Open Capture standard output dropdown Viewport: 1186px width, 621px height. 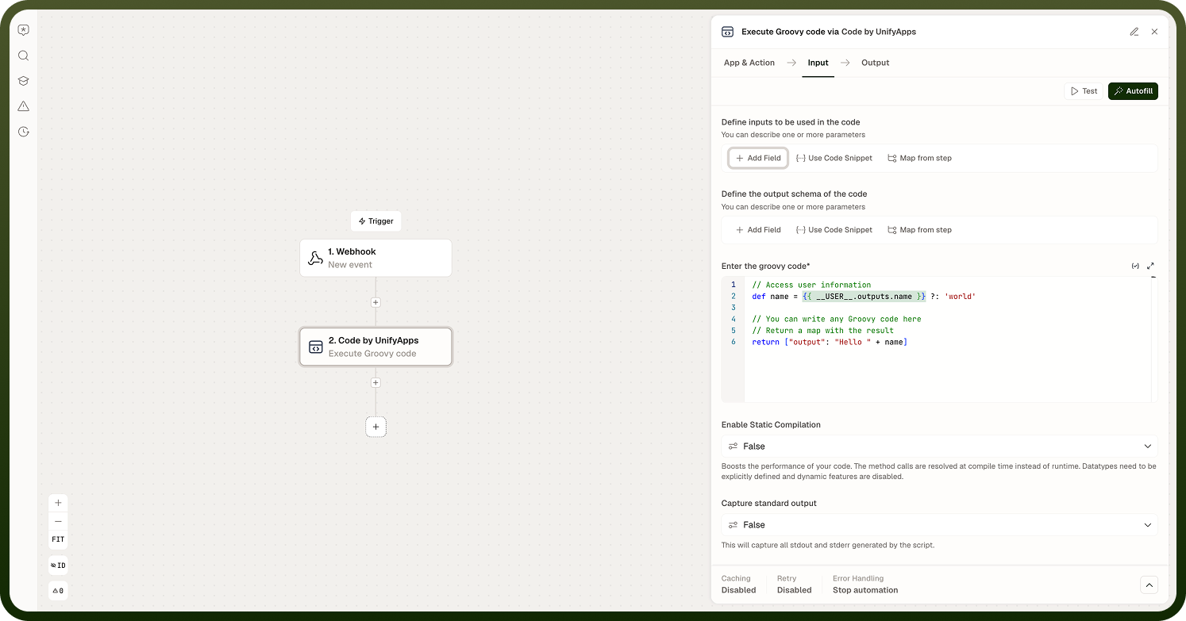coord(939,525)
